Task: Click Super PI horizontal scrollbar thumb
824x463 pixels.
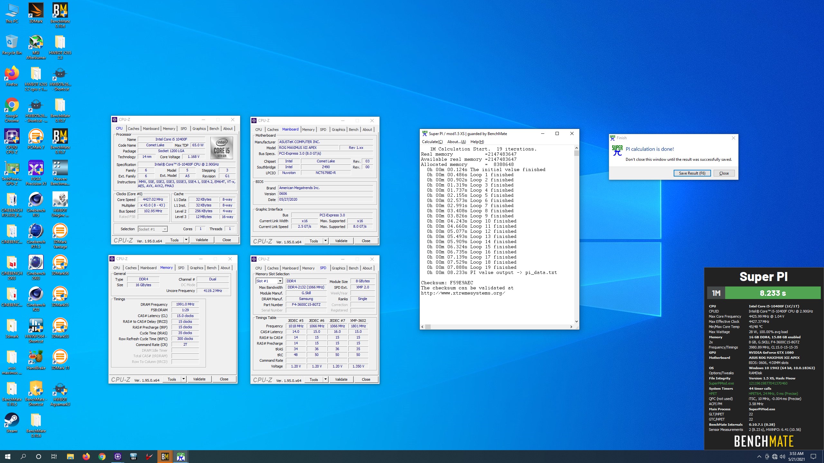Action: [x=428, y=327]
